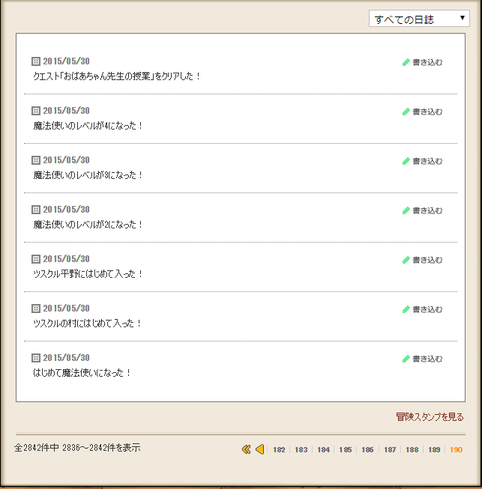Click pencil icon on level 4 entry
The width and height of the screenshot is (482, 489).
[x=406, y=112]
